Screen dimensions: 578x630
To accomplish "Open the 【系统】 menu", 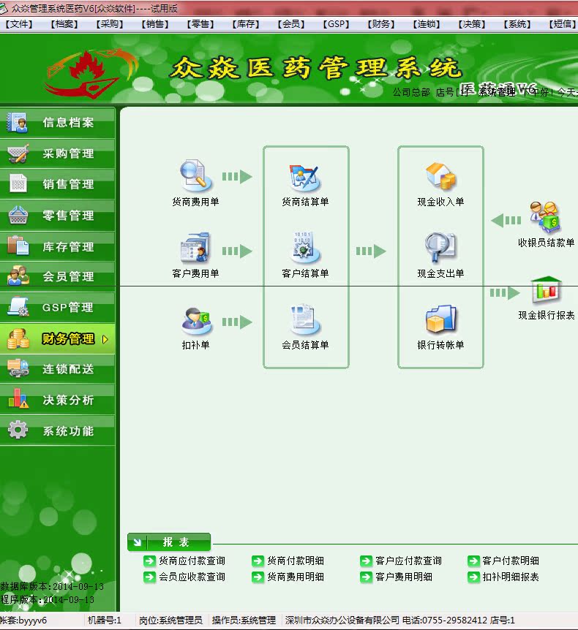I will (517, 23).
